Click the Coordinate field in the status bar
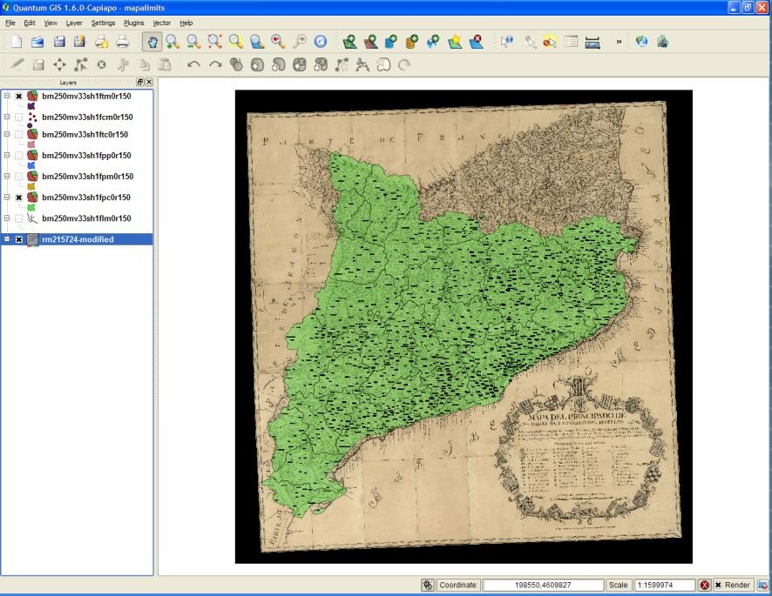 [543, 585]
